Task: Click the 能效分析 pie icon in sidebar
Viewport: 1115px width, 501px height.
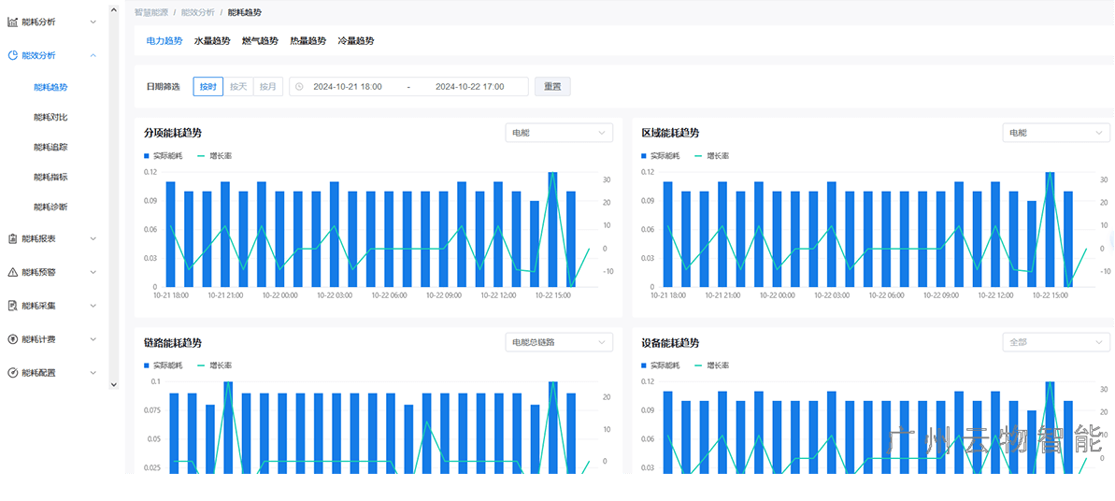Action: click(13, 55)
